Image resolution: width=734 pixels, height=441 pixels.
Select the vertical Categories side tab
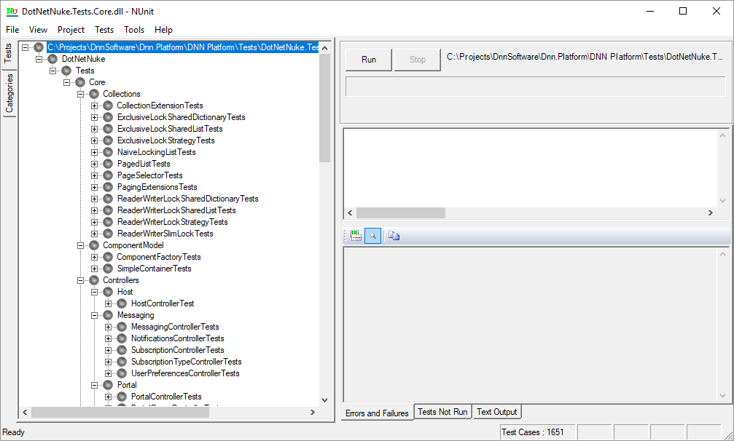click(9, 93)
